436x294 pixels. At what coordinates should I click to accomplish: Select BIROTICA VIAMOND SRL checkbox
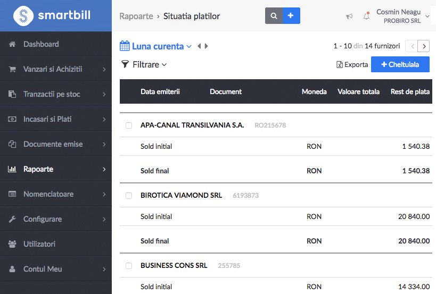click(129, 196)
